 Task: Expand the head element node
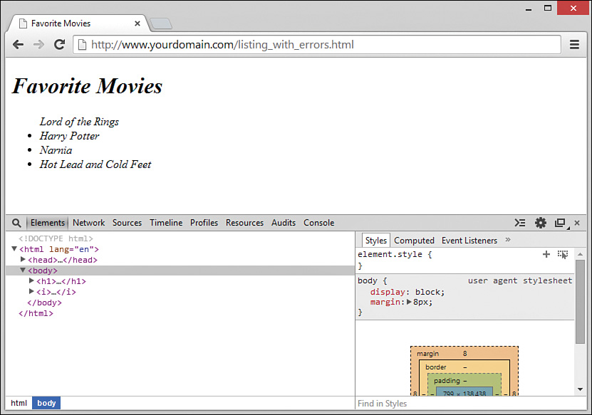coord(22,260)
